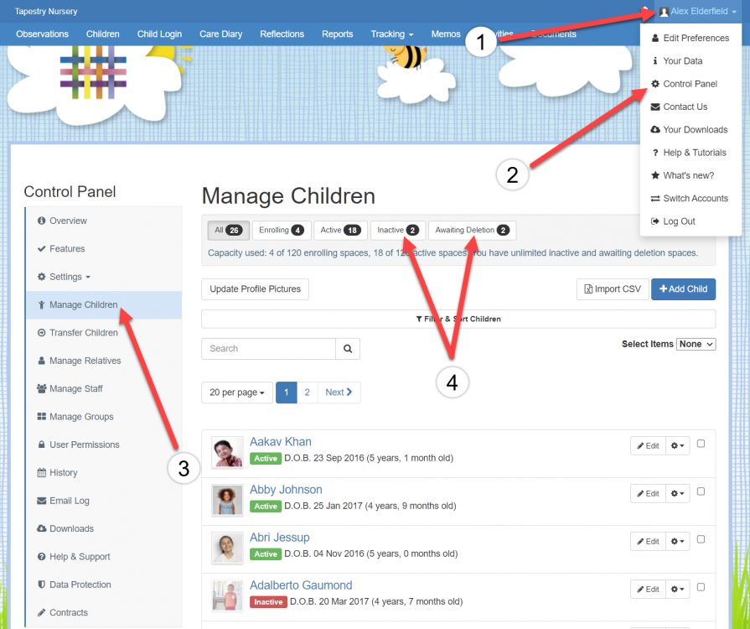
Task: Edit Adalberto Gaumond's record
Action: point(648,590)
